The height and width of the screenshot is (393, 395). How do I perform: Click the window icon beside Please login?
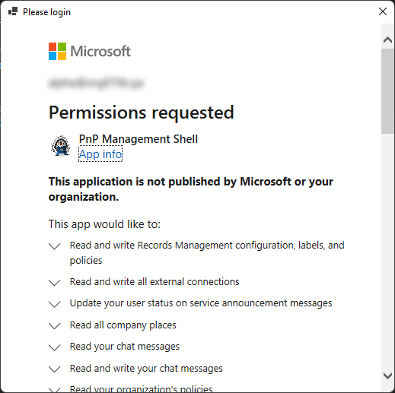point(13,11)
